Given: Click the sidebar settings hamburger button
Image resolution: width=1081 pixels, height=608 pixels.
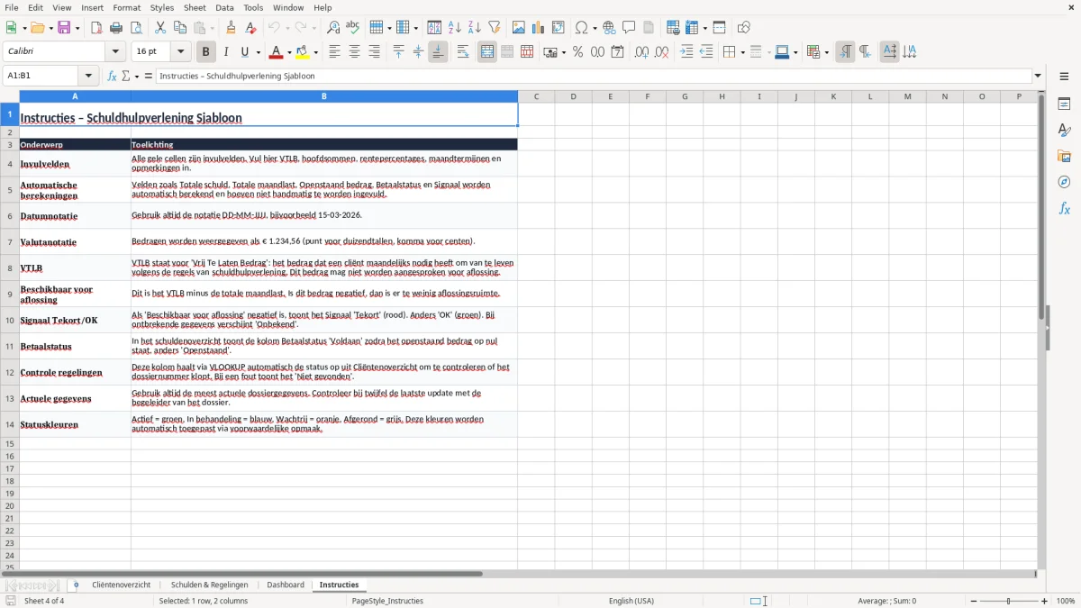Looking at the screenshot, I should tap(1064, 77).
